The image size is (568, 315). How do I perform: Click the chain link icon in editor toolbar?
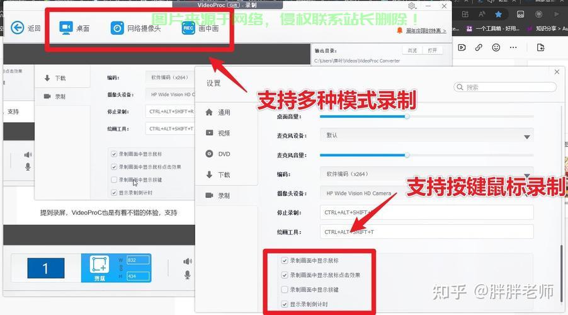point(479,47)
